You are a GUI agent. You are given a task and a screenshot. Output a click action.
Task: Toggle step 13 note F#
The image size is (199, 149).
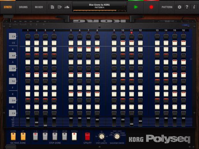(157, 81)
